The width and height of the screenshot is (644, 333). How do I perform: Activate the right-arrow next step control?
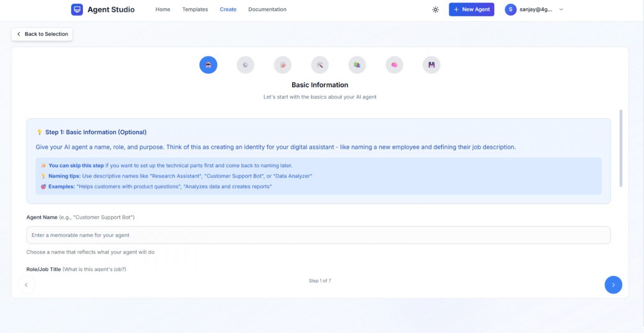coord(613,284)
